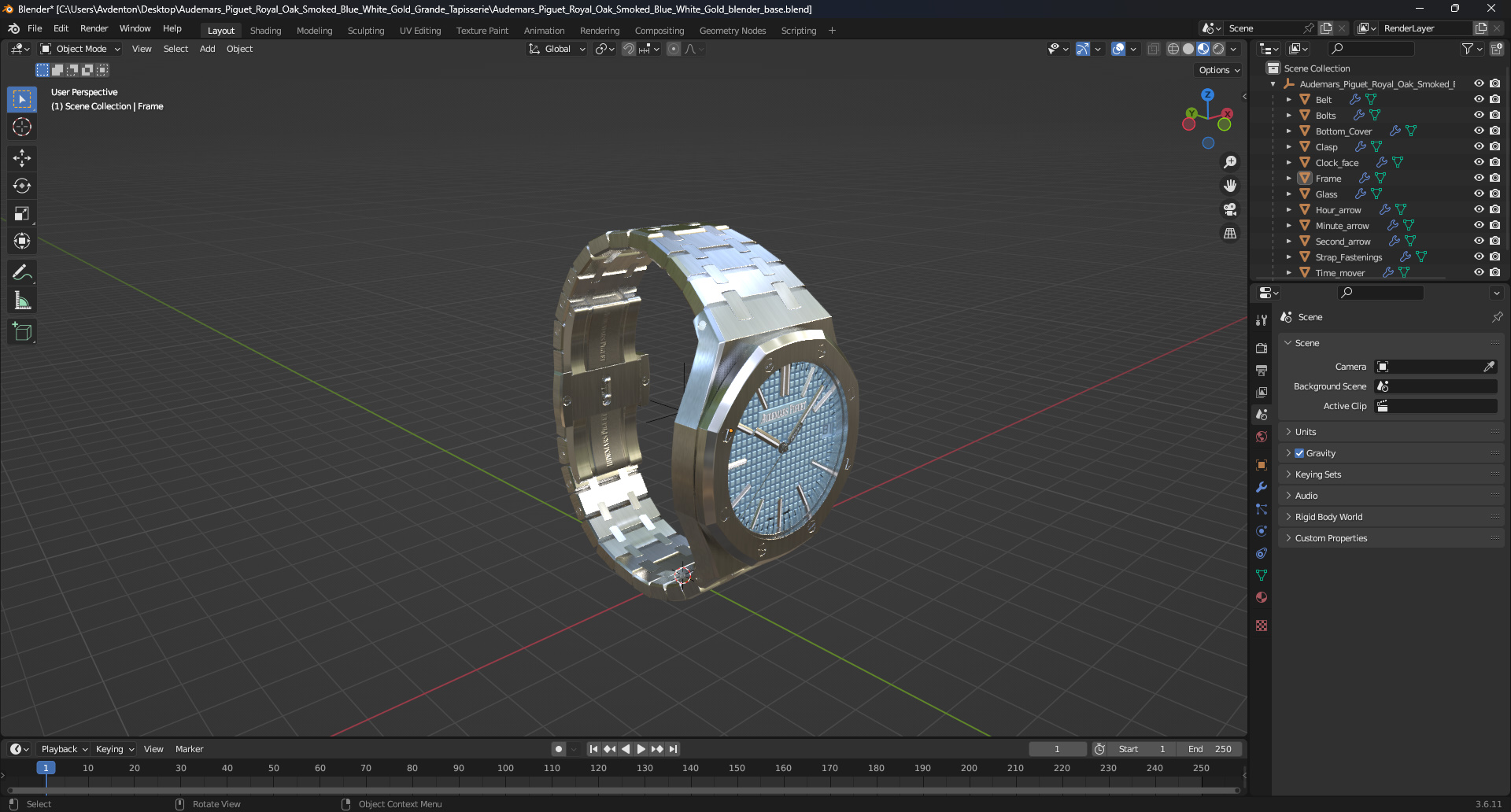Expand the Hour_arrow tree item
Screen dimensions: 1511x812
click(x=1288, y=210)
